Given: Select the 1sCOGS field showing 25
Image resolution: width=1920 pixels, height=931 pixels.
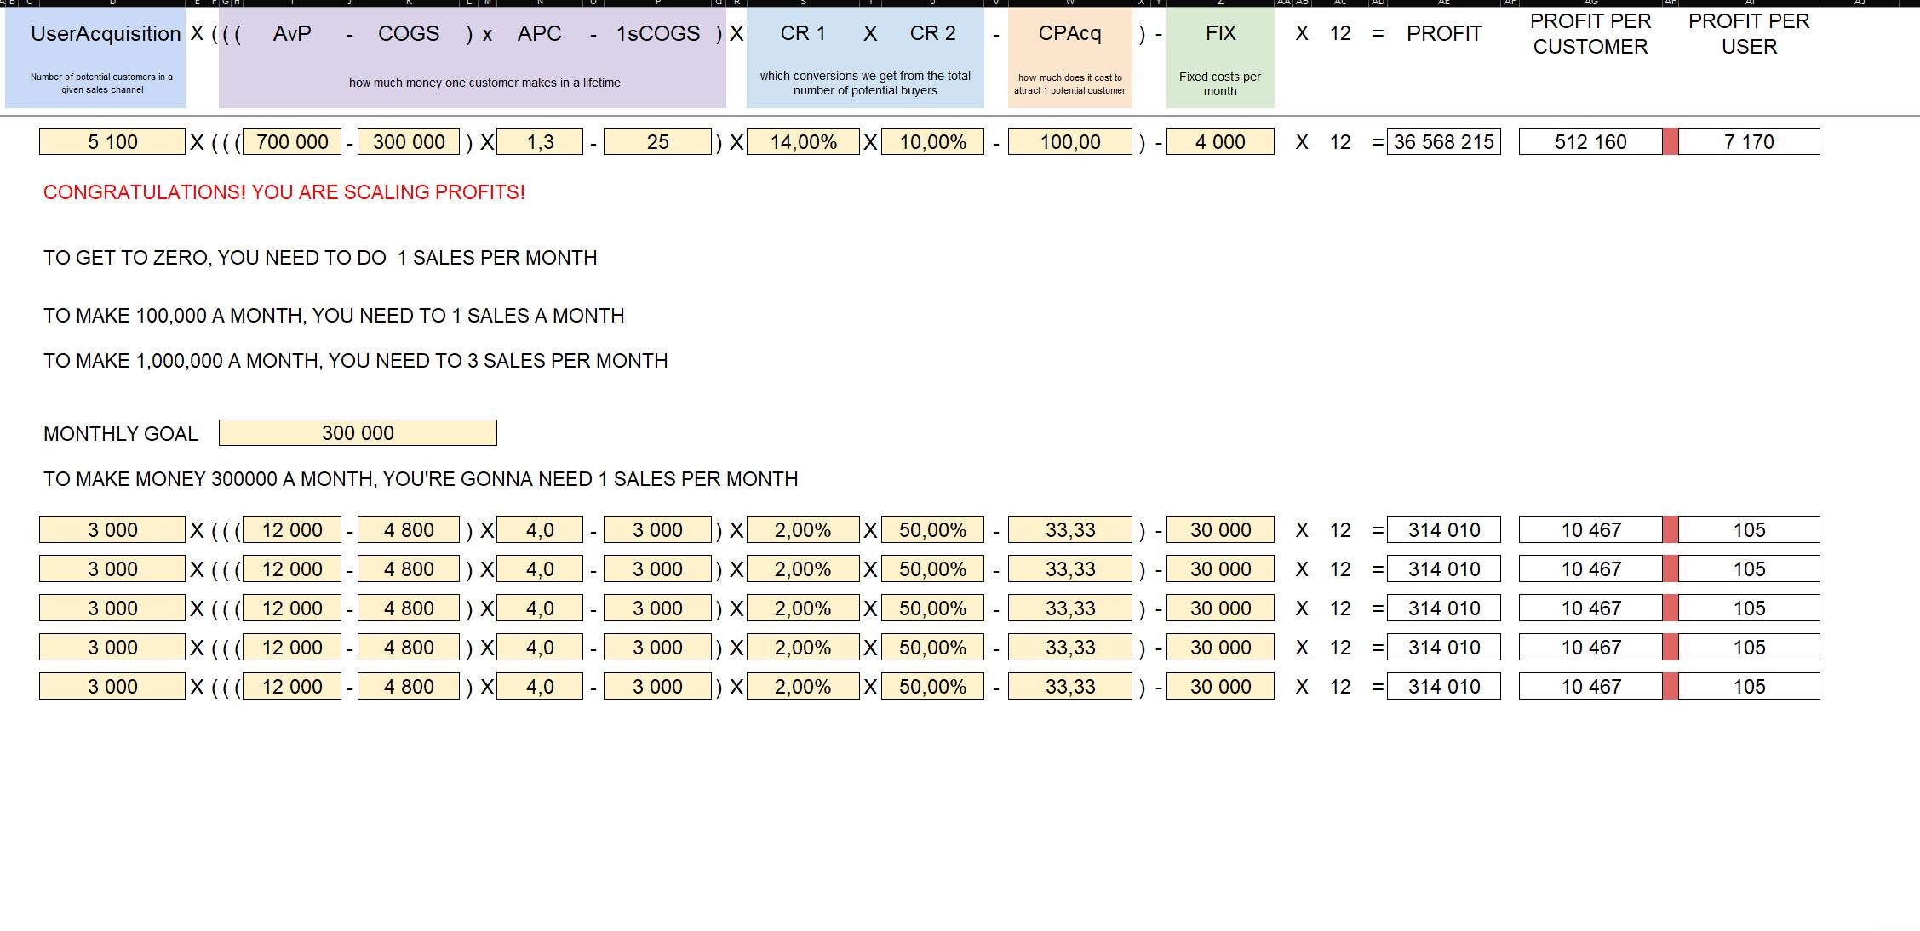Looking at the screenshot, I should point(656,141).
